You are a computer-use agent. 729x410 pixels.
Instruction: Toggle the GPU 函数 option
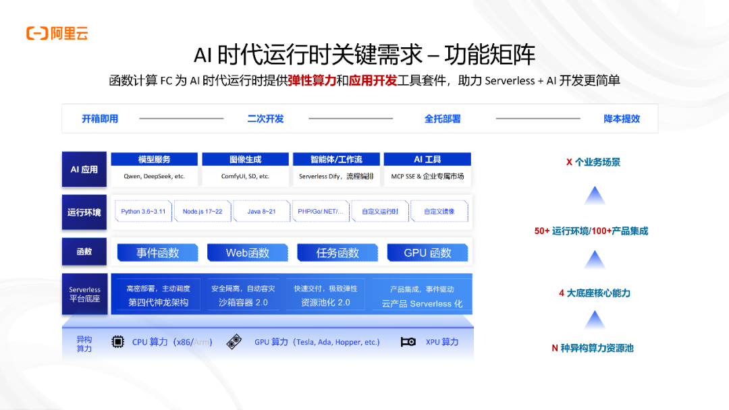coord(427,252)
